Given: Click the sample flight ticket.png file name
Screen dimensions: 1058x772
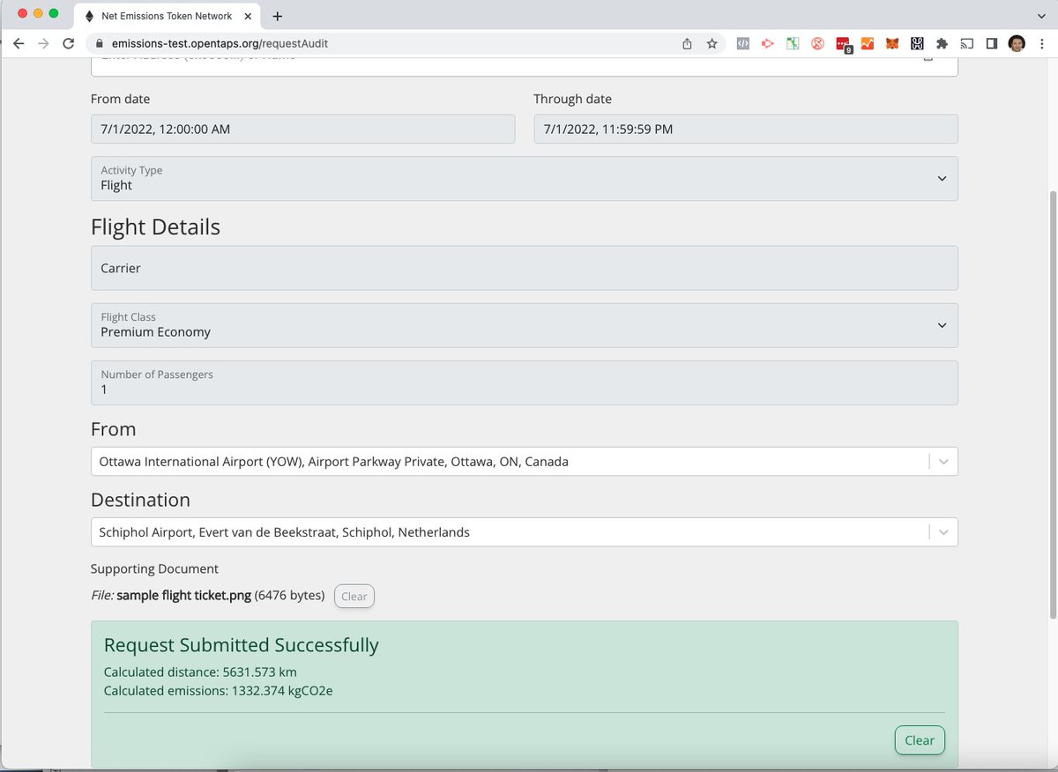Looking at the screenshot, I should 183,596.
